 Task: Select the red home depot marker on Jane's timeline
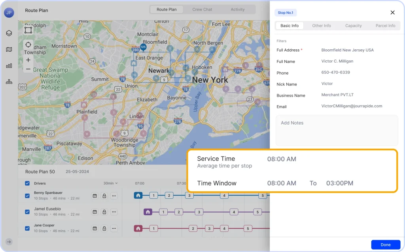(x=138, y=228)
